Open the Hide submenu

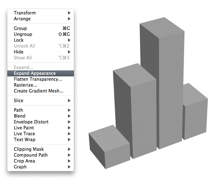tap(41, 52)
